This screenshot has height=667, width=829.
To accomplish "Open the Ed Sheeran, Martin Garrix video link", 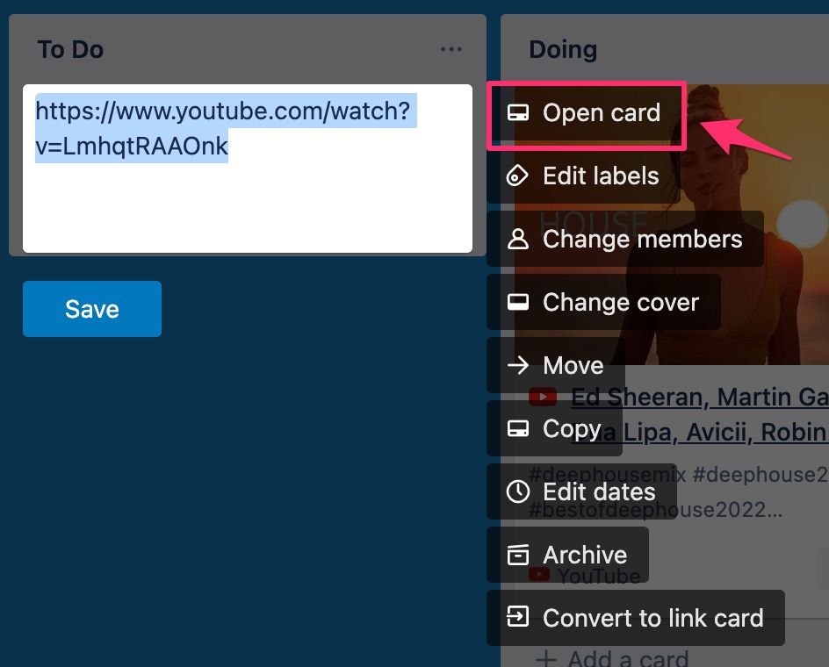I will [x=699, y=414].
